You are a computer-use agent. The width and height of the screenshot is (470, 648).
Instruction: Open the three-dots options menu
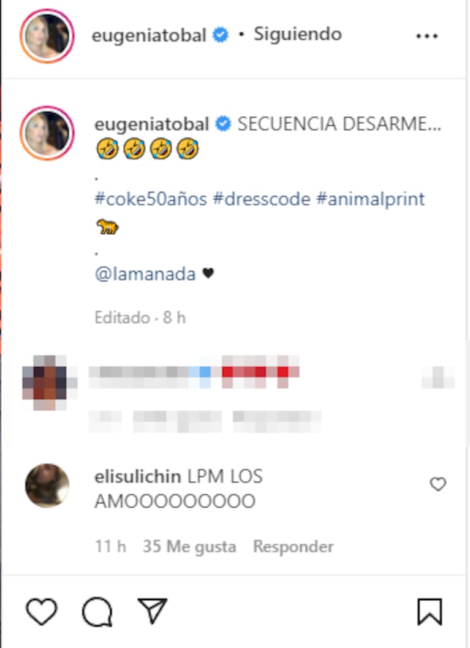point(426,36)
